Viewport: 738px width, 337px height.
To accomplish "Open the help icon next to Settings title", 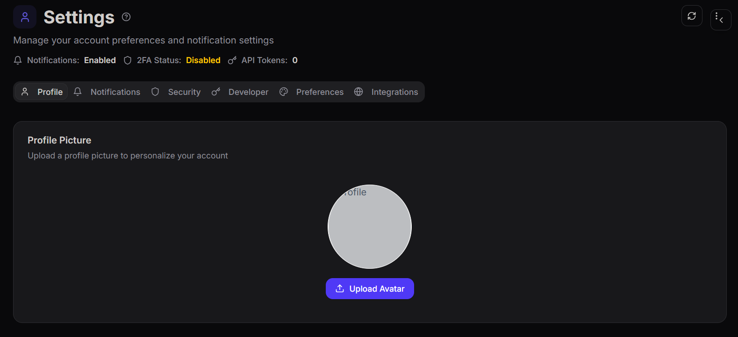I will click(x=126, y=17).
